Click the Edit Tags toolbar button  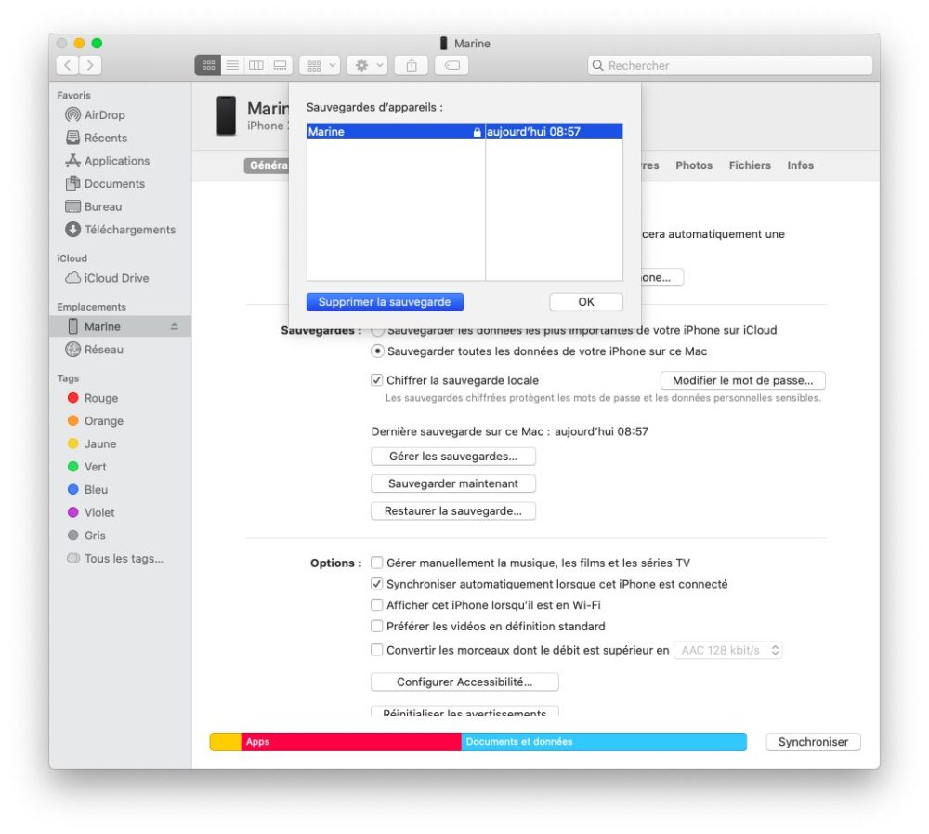[452, 65]
